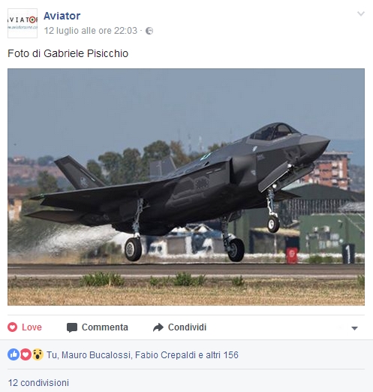
Task: Toggle the Love reaction label
Action: 32,327
